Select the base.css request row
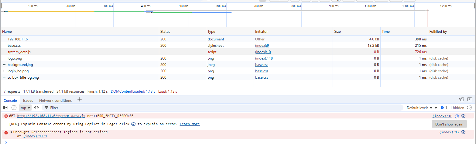 click(238, 46)
